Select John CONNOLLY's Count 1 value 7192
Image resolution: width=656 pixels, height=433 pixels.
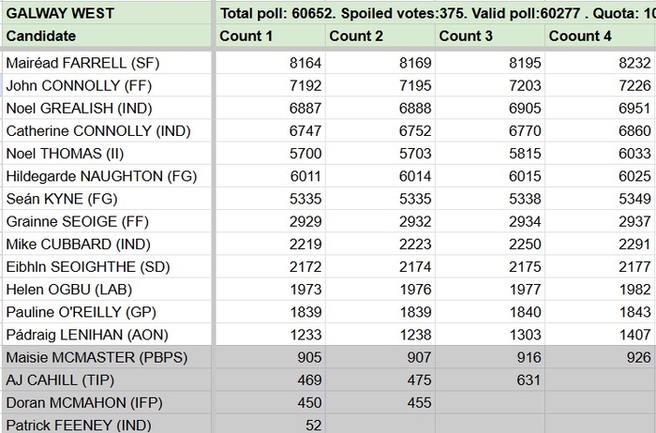pos(269,85)
